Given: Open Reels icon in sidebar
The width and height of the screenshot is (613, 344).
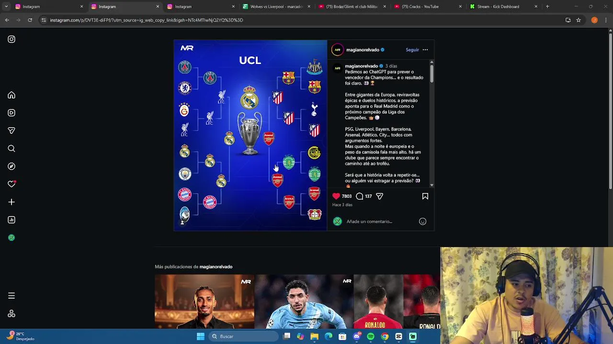Looking at the screenshot, I should (11, 113).
